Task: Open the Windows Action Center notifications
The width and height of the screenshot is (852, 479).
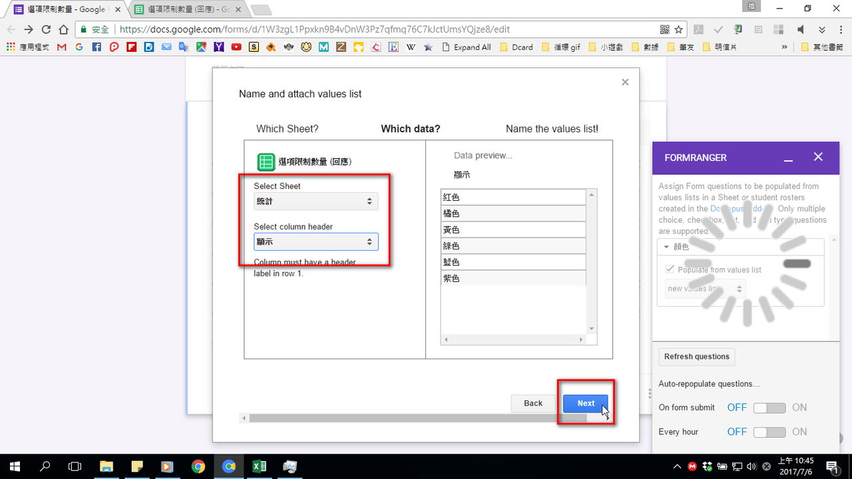Action: pyautogui.click(x=831, y=466)
